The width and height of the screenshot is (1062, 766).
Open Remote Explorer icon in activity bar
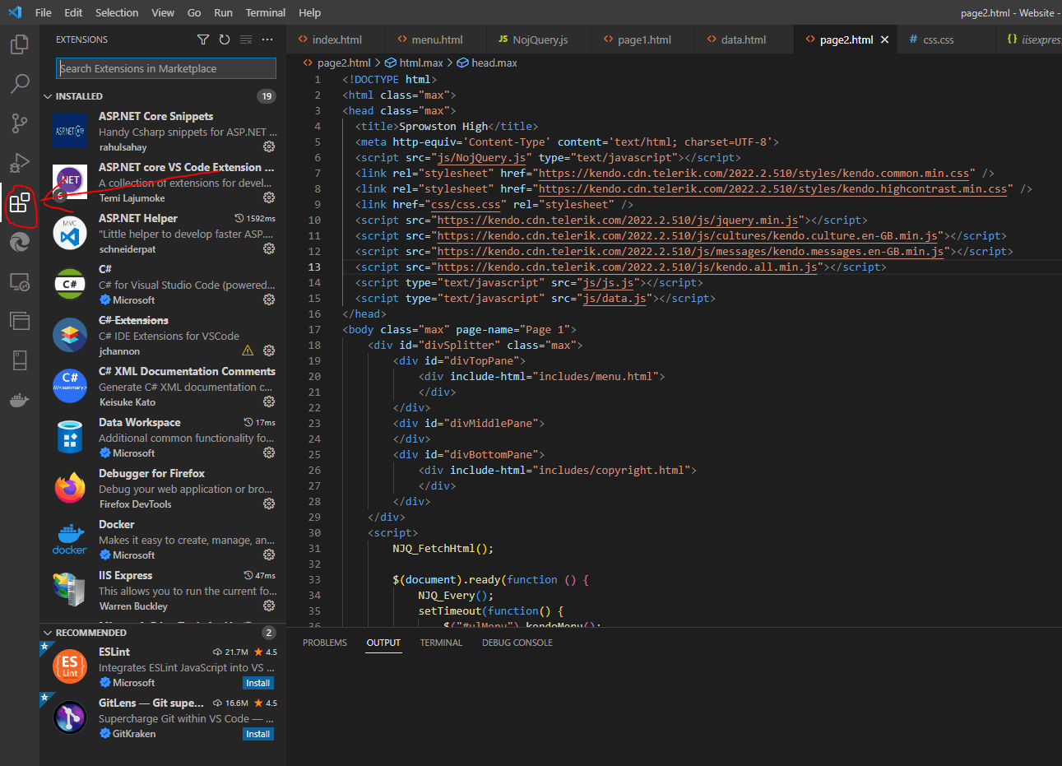coord(20,282)
